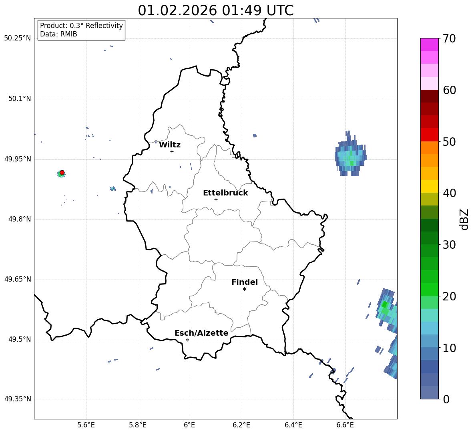Click the 49.65°N latitude label

pyautogui.click(x=18, y=280)
